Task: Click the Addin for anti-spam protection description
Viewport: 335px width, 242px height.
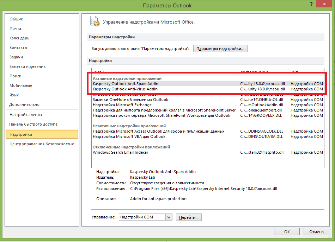Action: [x=158, y=199]
